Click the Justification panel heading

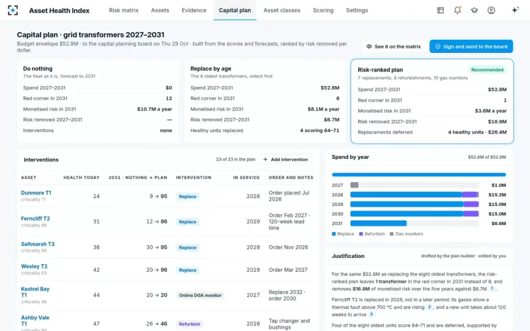(348, 256)
